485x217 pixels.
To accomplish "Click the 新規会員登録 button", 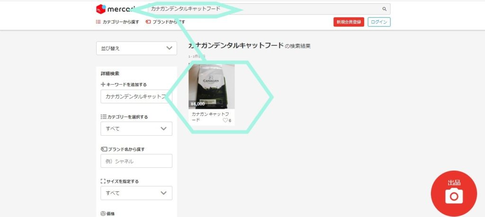I will 349,22.
